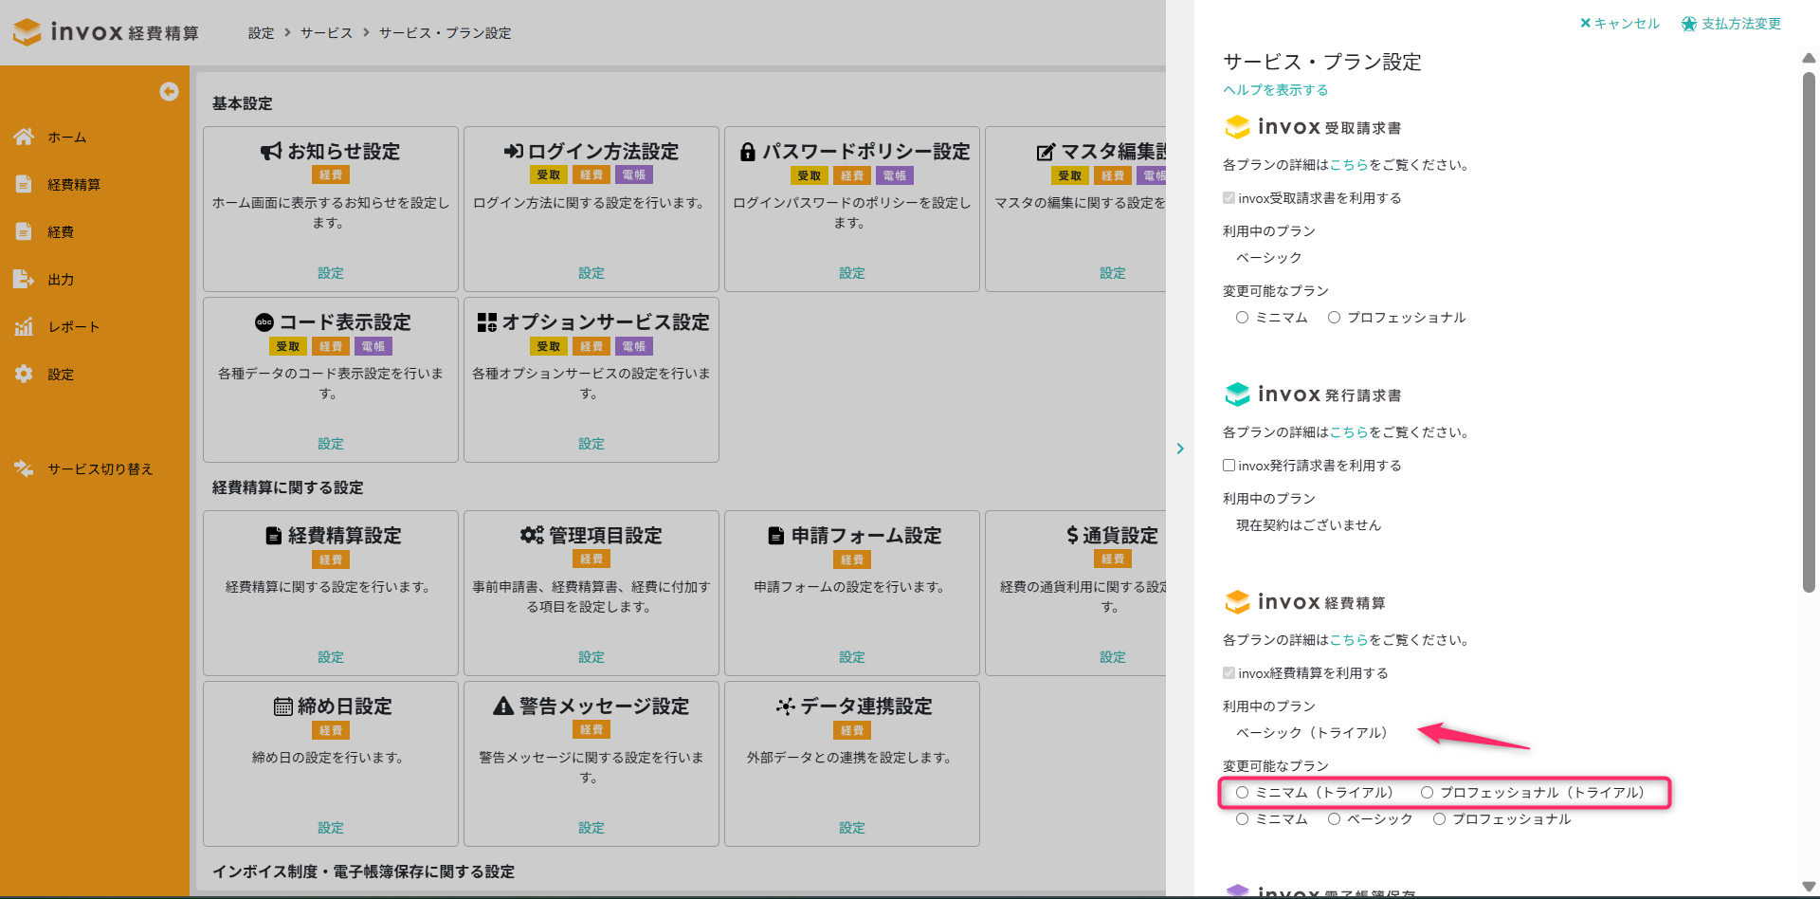Collapse sidebar with the round arrow icon
1820x899 pixels.
169,91
